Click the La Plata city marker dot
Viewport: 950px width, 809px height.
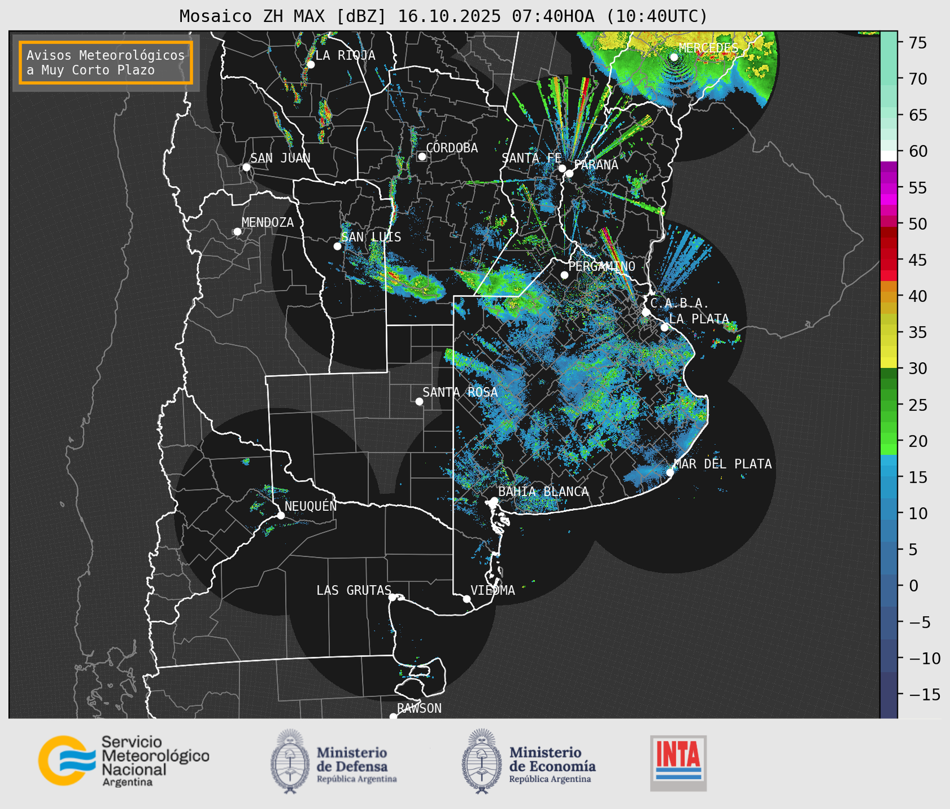(664, 327)
